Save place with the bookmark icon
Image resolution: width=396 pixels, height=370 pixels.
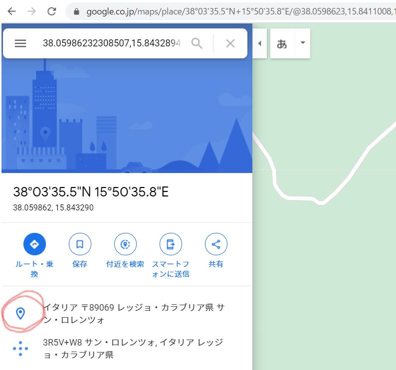[80, 244]
